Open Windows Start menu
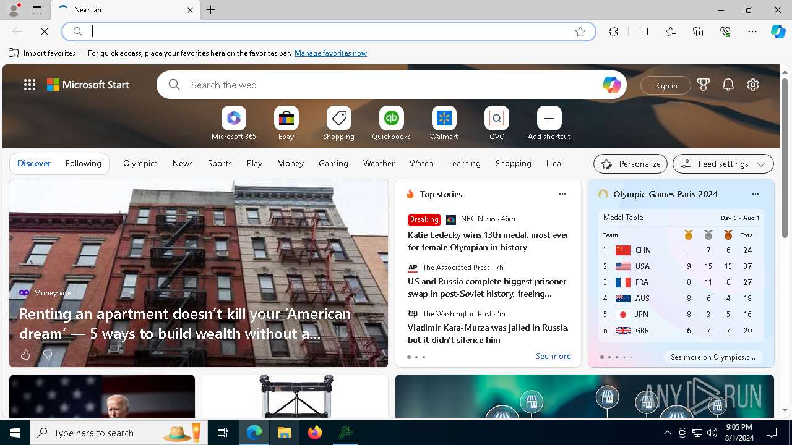 tap(15, 433)
